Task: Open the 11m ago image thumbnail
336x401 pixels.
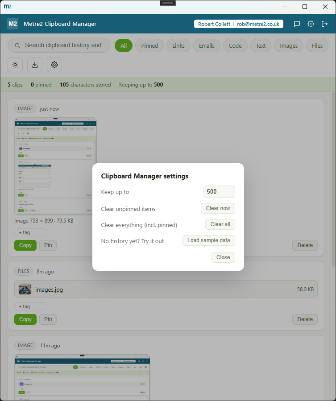Action: pyautogui.click(x=82, y=377)
